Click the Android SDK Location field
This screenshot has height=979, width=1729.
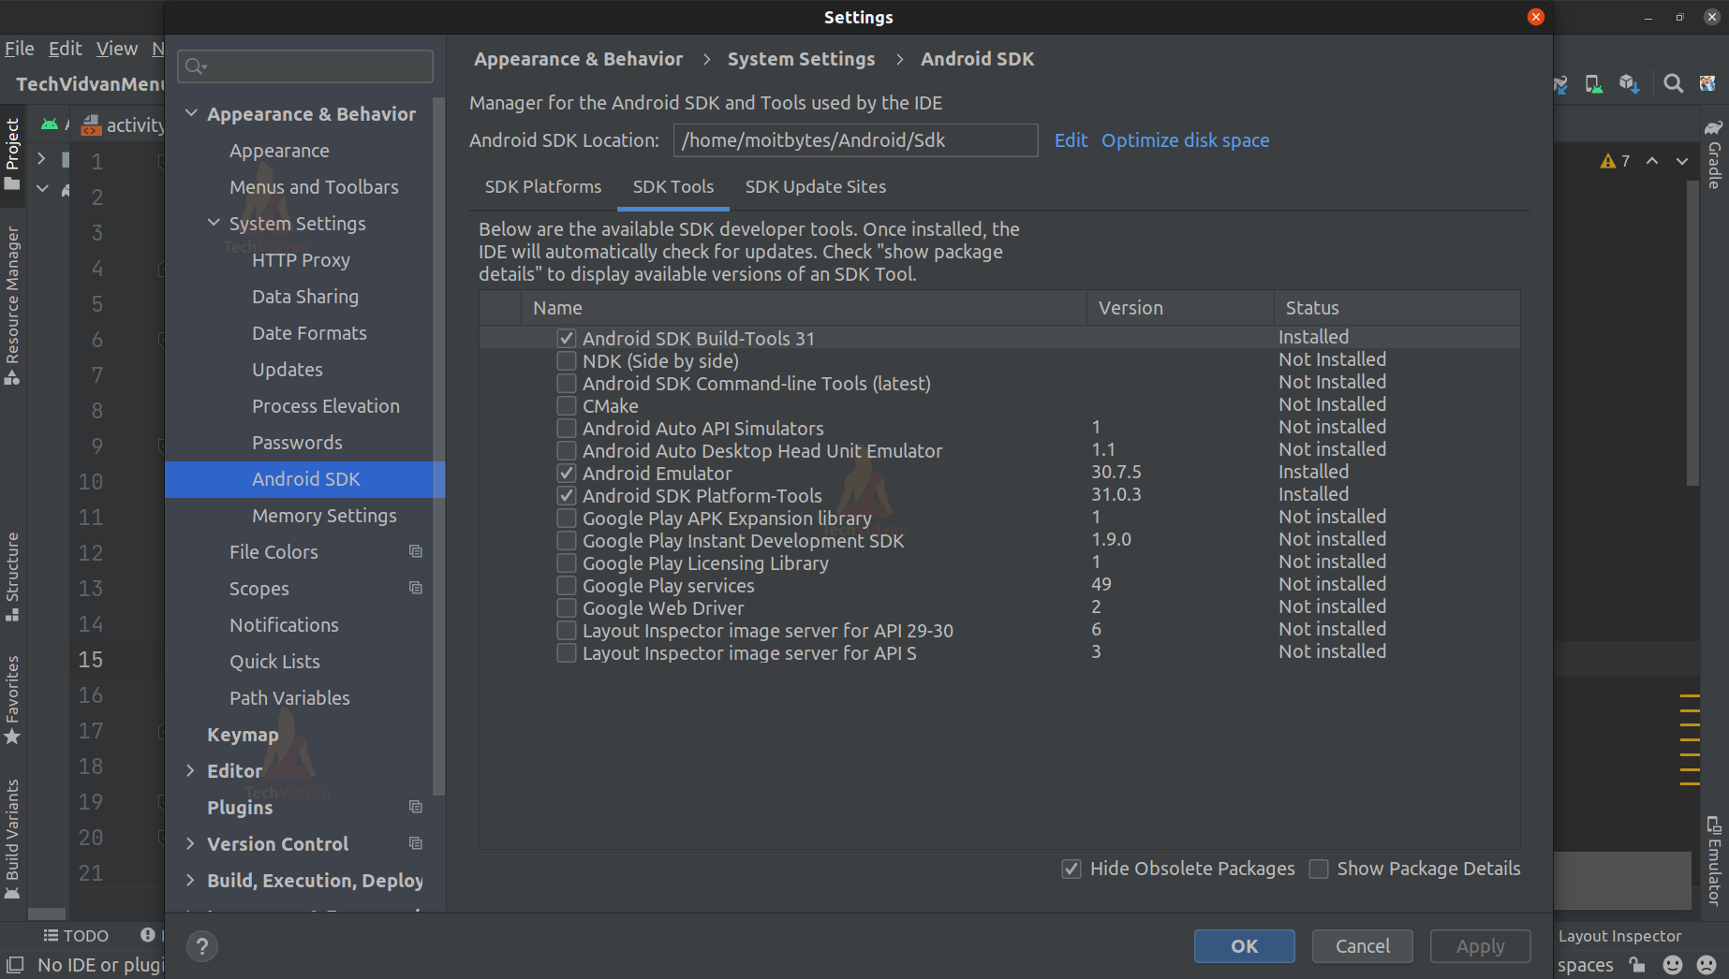coord(855,140)
